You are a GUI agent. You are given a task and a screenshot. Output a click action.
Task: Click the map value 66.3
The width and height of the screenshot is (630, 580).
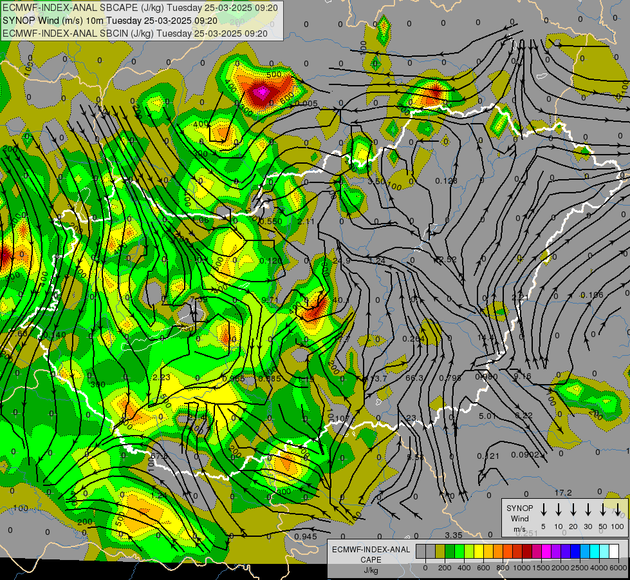point(414,378)
